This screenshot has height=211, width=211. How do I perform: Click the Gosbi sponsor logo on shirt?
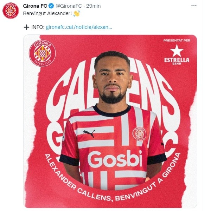[115, 159]
